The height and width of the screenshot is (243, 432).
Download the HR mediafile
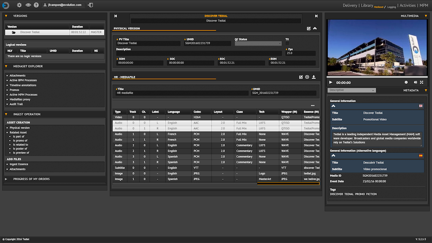point(314,77)
